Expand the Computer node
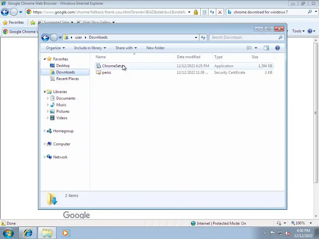Screen dimensions: 319x239 tap(45, 144)
